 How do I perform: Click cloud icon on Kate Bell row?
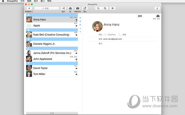point(76,35)
